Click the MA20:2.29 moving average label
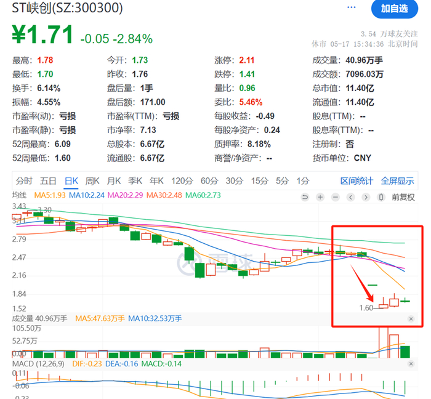This screenshot has width=431, height=399. 126,195
